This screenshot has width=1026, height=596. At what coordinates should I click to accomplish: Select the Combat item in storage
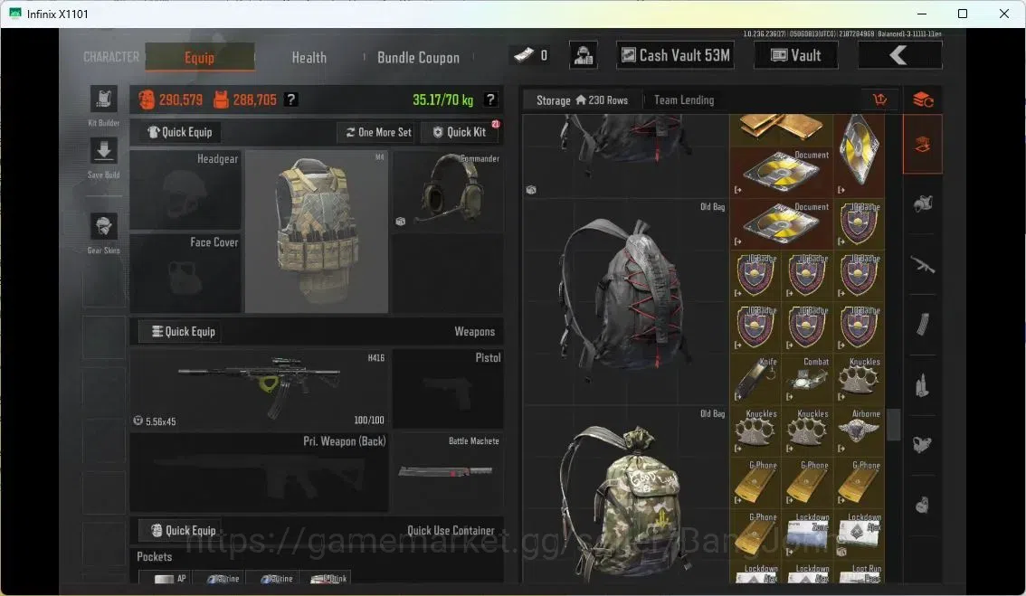(807, 380)
